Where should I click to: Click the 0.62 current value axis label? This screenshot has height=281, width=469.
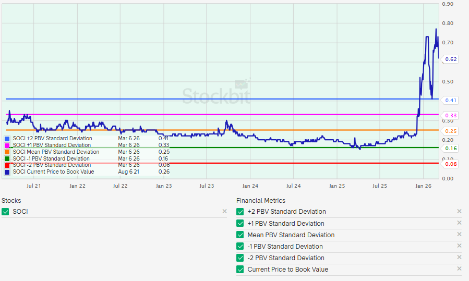(x=451, y=59)
